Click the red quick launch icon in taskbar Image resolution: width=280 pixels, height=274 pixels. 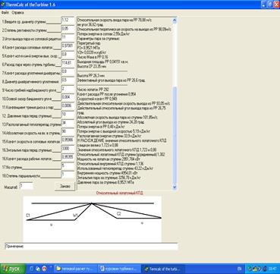point(44,269)
